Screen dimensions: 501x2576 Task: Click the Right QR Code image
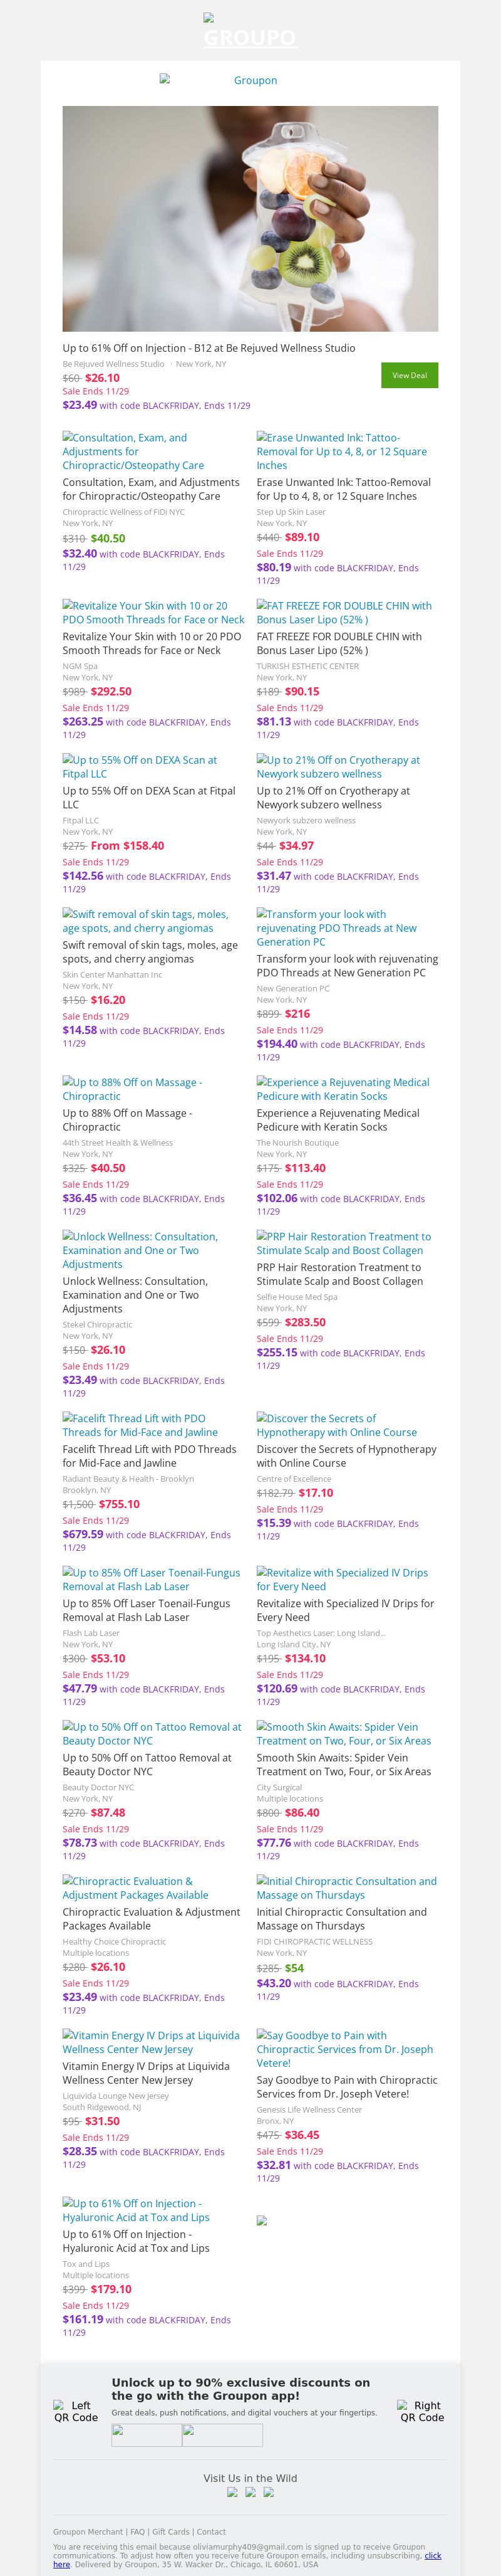[422, 2411]
